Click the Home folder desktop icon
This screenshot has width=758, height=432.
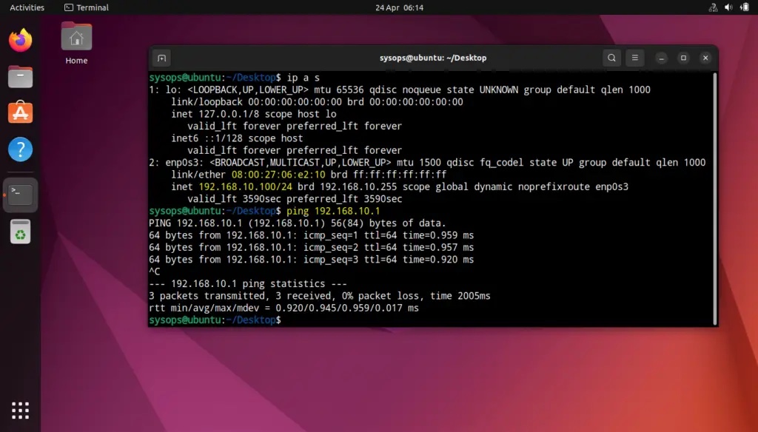[x=76, y=43]
